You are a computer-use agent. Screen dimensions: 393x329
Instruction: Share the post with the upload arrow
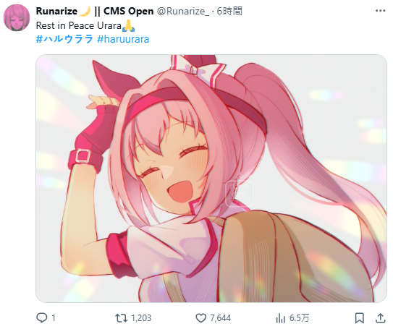(x=380, y=317)
